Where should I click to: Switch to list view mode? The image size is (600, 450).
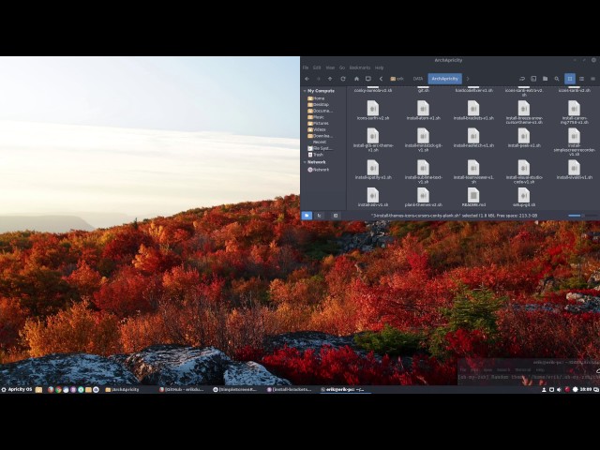(x=581, y=79)
